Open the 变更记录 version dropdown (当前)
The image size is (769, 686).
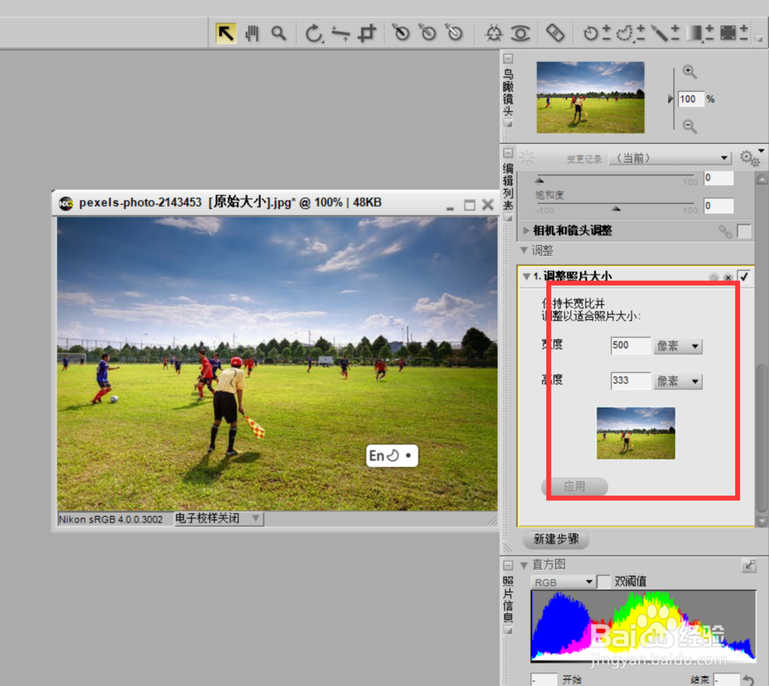point(670,158)
